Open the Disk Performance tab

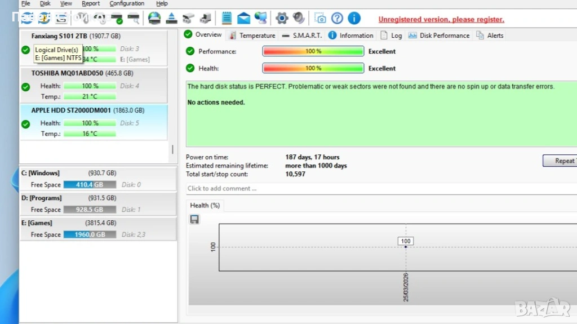[439, 35]
